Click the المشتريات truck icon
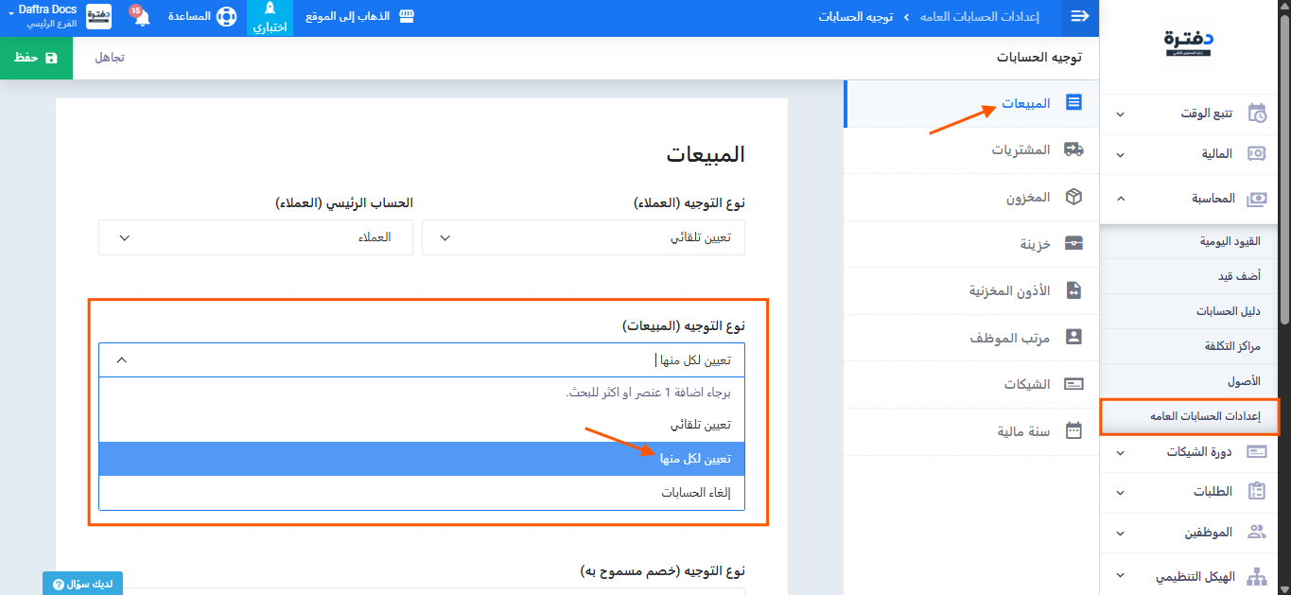1291x595 pixels. point(1073,149)
